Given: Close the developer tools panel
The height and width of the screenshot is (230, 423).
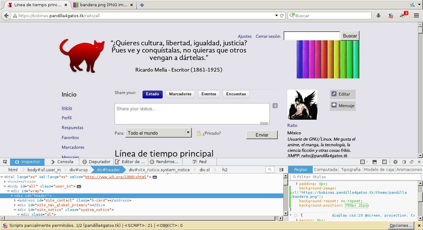Looking at the screenshot, I should [x=419, y=162].
